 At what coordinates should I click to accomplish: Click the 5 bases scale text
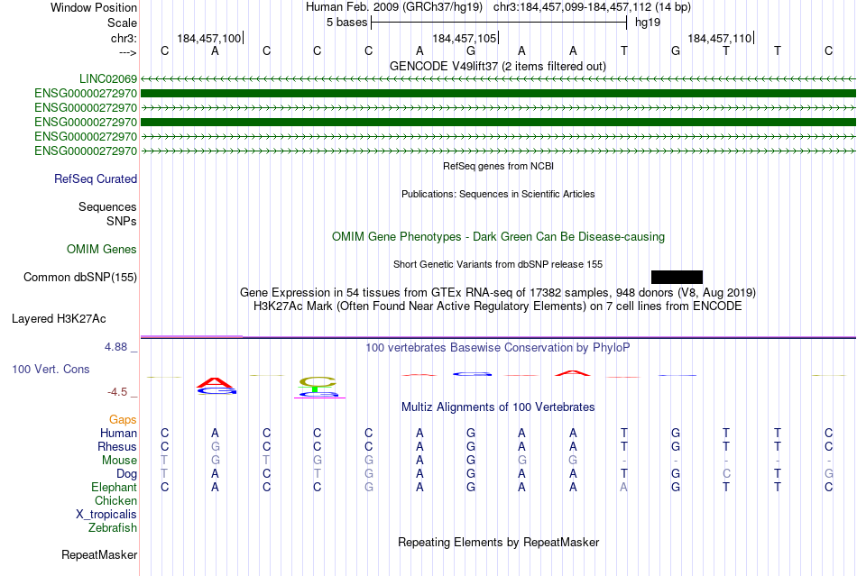point(347,23)
